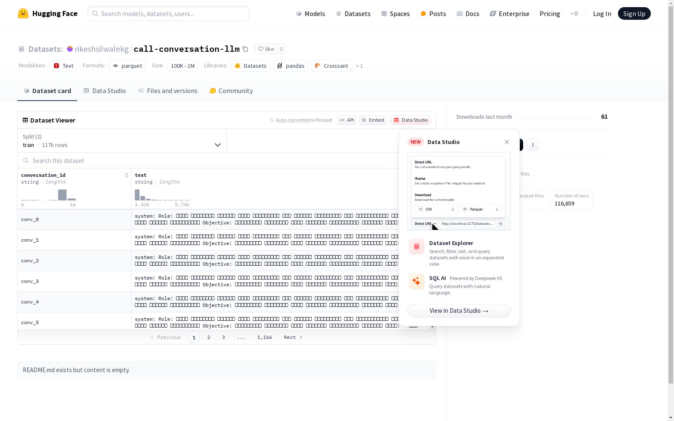Select page 1 in the pagination
Viewport: 674px width, 421px height.
[194, 337]
